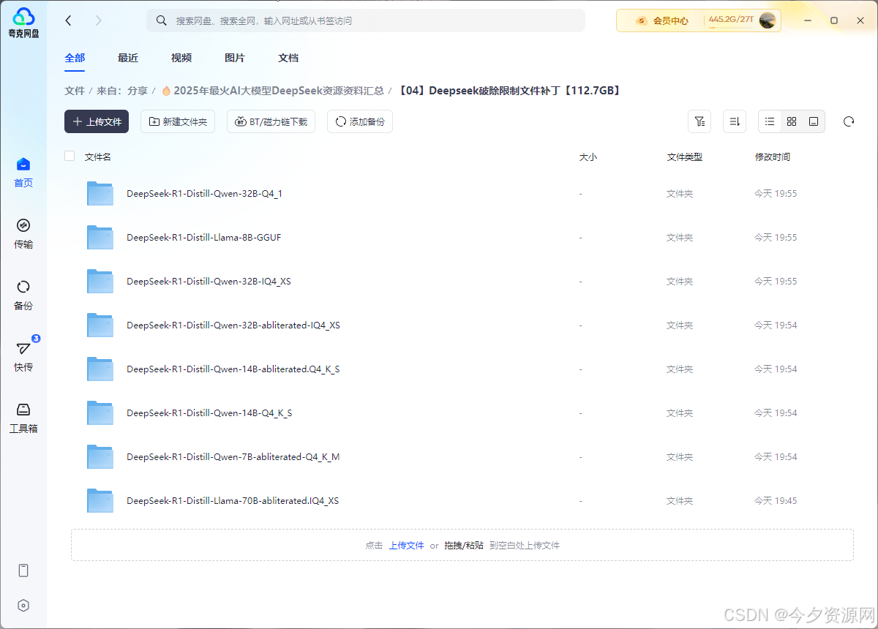
Task: Open the Qwen-7B-abliterated-Q4_K_M folder icon
Action: [x=100, y=457]
